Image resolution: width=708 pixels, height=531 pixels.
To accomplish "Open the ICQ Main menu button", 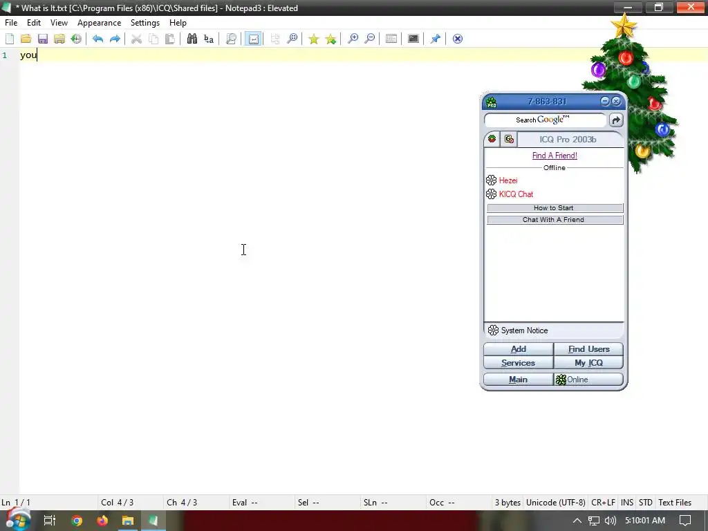I will [x=519, y=380].
